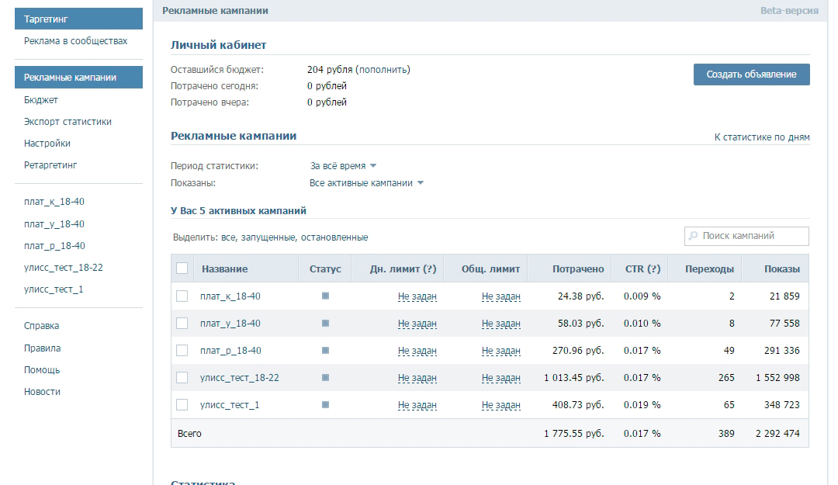838x485 pixels.
Task: Select the checkbox for улисс_тест_1
Action: coord(182,404)
